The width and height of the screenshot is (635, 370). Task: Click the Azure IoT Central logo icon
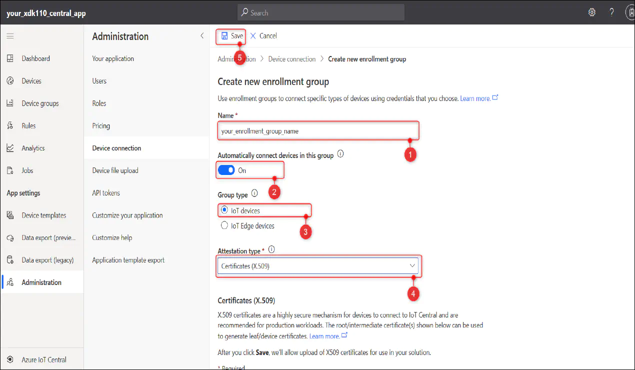pos(10,359)
